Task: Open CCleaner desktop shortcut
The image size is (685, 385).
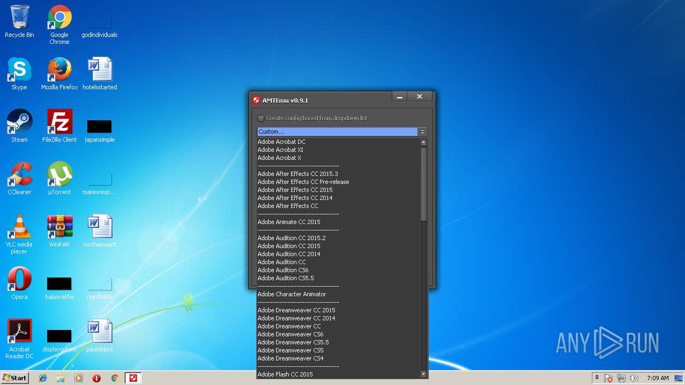Action: pyautogui.click(x=19, y=179)
